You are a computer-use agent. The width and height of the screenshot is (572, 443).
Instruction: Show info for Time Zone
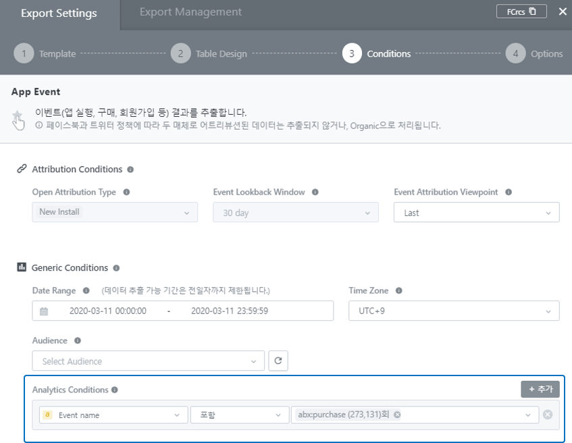tap(399, 290)
